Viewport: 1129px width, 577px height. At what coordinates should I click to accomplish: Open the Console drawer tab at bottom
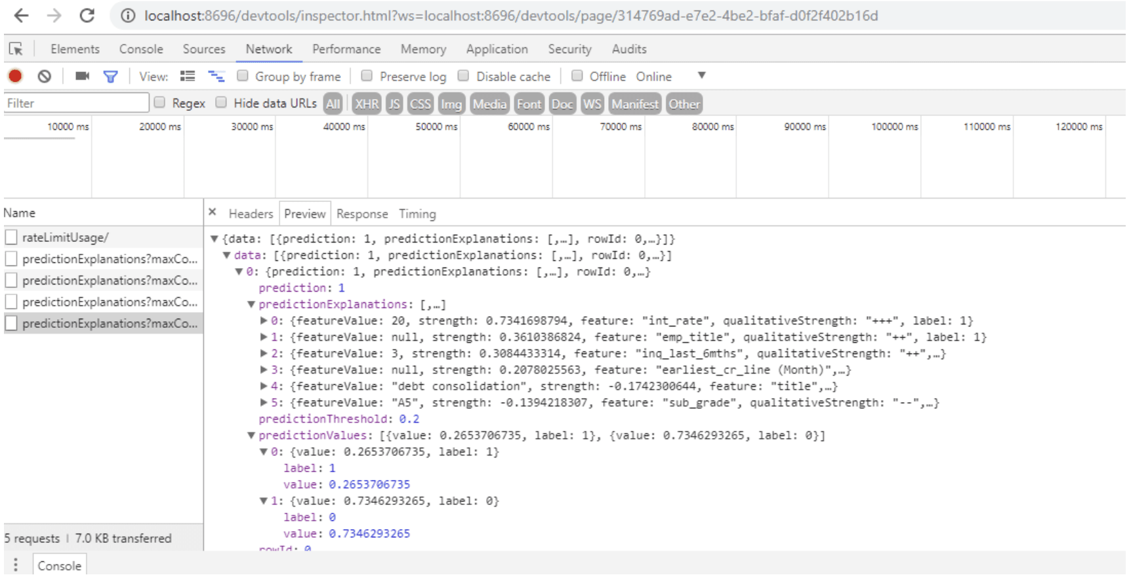coord(59,565)
